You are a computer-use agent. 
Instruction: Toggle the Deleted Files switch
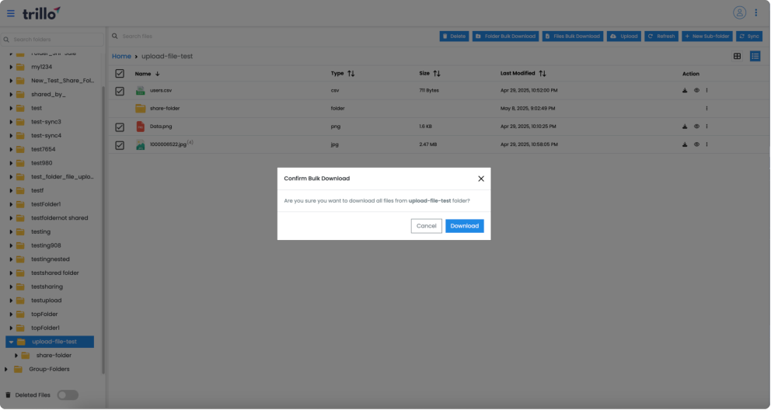pyautogui.click(x=68, y=395)
